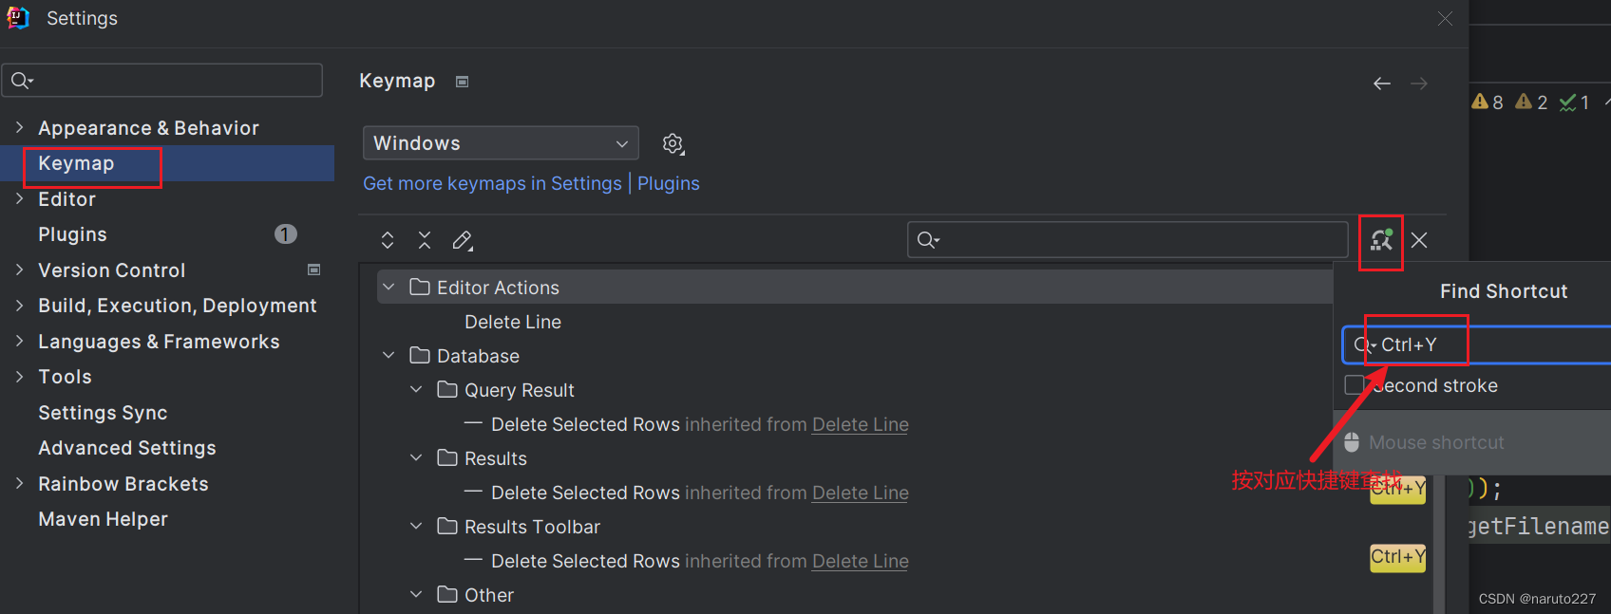The width and height of the screenshot is (1611, 614).
Task: Collapse the Editor Actions folder
Action: (389, 287)
